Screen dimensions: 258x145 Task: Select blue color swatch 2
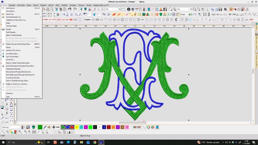coord(68,127)
